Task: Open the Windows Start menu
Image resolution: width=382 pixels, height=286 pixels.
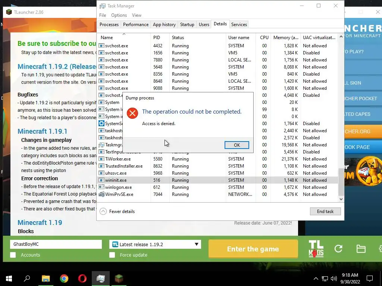Action: (x=9, y=279)
